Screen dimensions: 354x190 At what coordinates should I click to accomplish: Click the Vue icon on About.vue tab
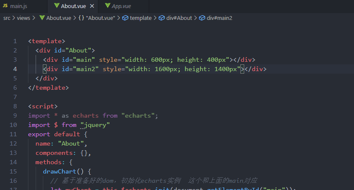point(57,6)
